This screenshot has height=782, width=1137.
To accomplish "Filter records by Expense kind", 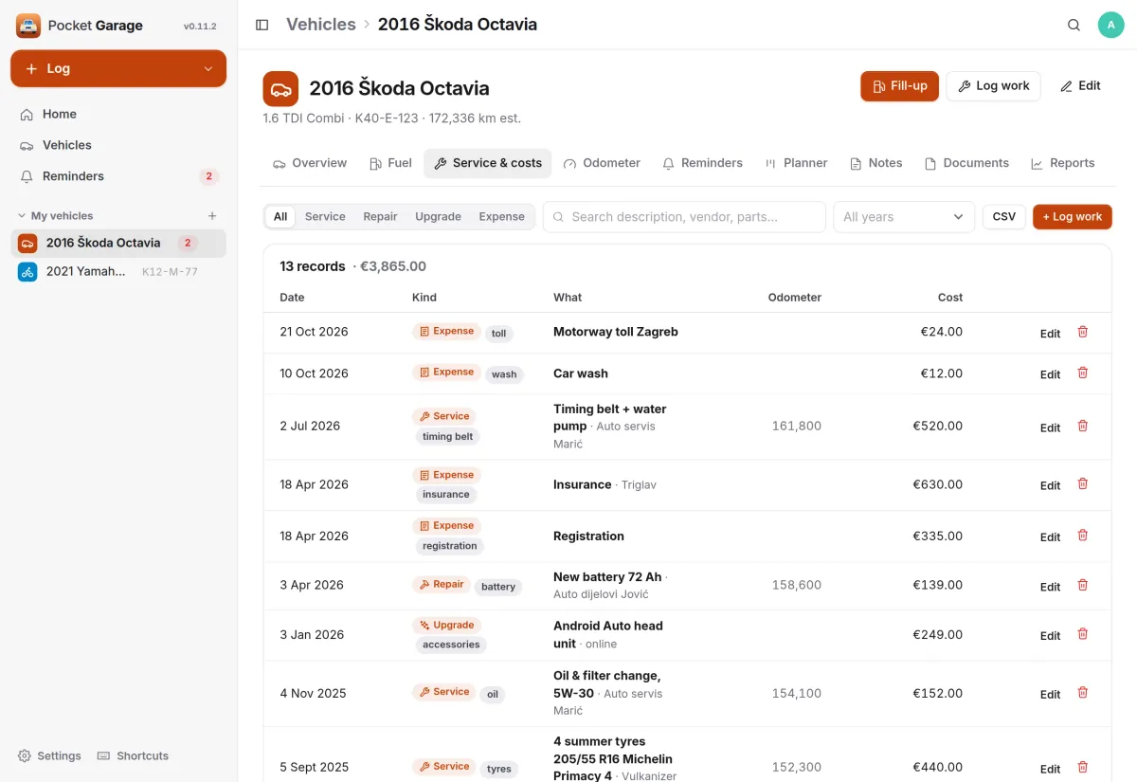I will (x=501, y=217).
